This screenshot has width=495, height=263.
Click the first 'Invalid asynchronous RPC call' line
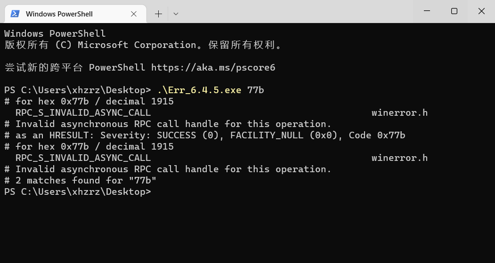[168, 124]
